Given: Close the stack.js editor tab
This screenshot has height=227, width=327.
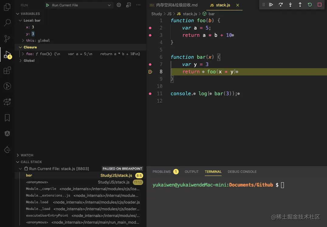Looking at the screenshot, I should tap(238, 5).
